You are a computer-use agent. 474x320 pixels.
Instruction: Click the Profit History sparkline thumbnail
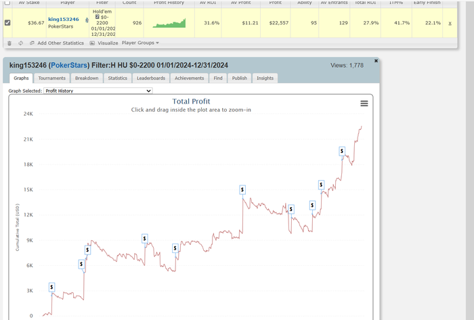tap(169, 23)
